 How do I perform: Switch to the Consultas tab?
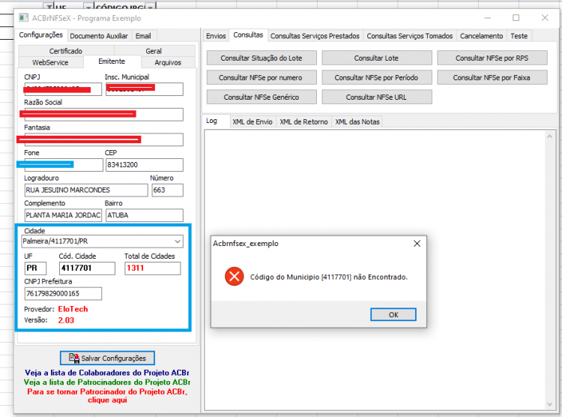248,34
